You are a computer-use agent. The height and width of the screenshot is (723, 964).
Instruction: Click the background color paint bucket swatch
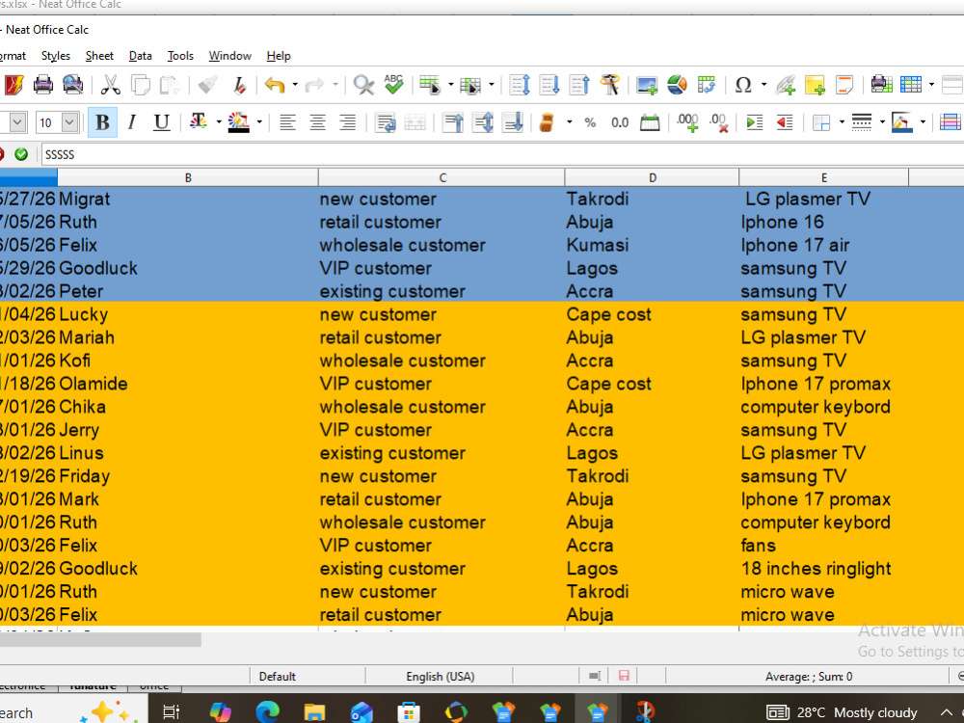[238, 122]
